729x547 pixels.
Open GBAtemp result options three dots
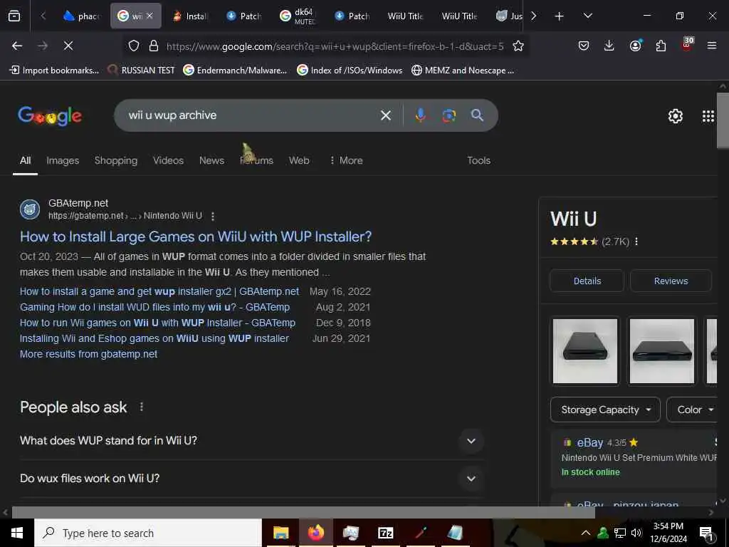click(212, 217)
